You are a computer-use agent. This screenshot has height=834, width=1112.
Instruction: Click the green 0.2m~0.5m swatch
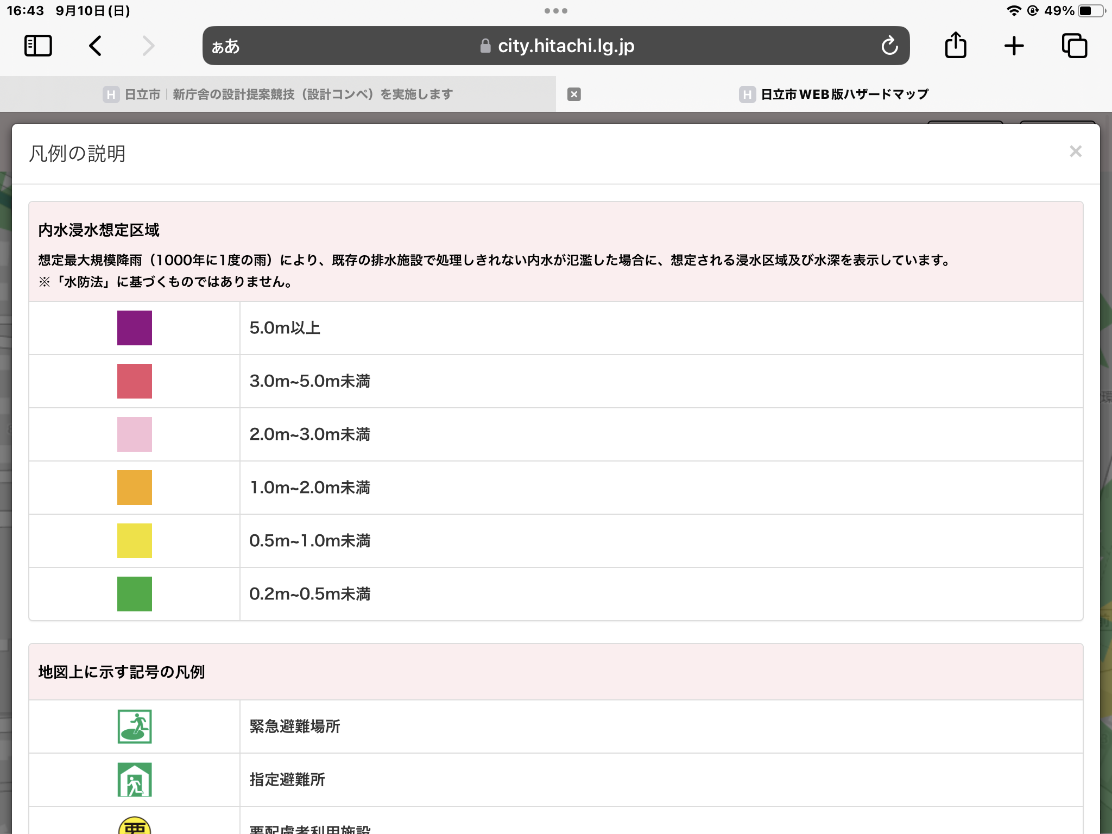pos(135,594)
